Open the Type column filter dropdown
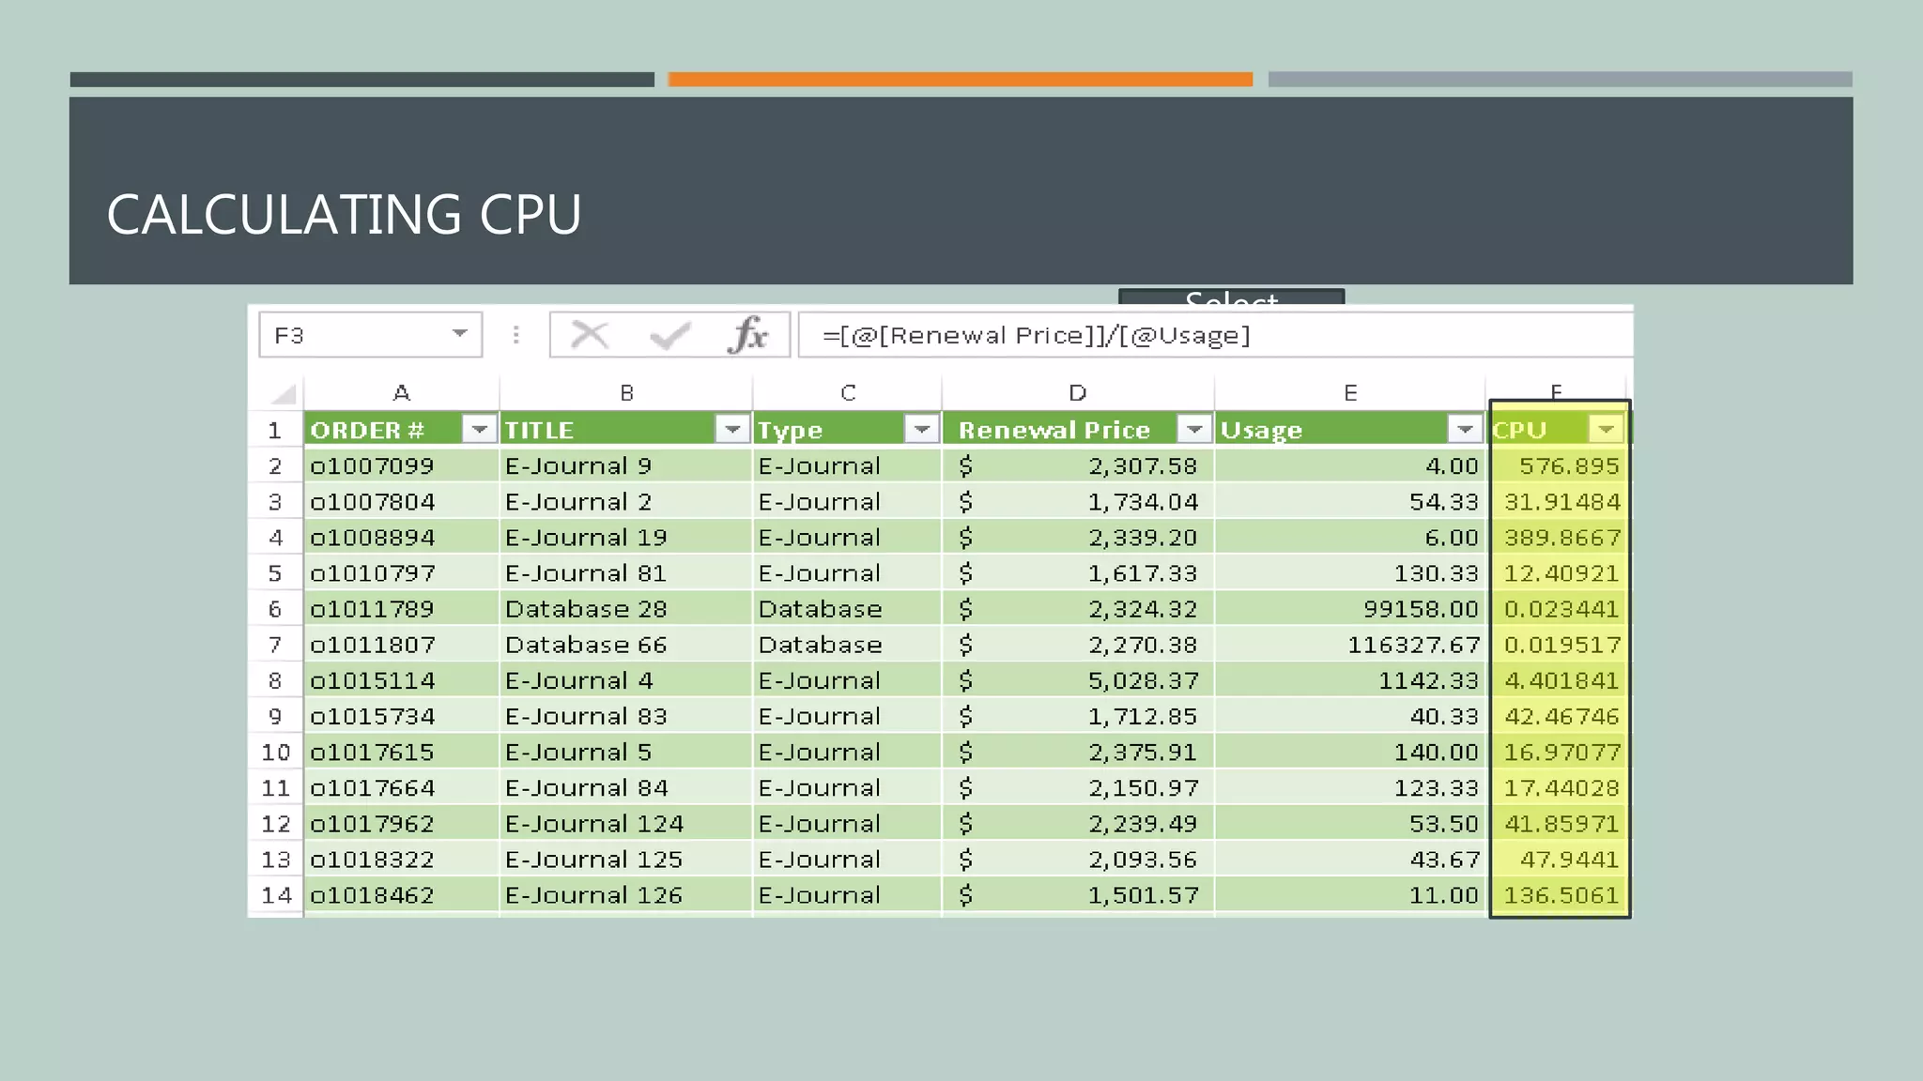This screenshot has height=1081, width=1923. coord(922,429)
